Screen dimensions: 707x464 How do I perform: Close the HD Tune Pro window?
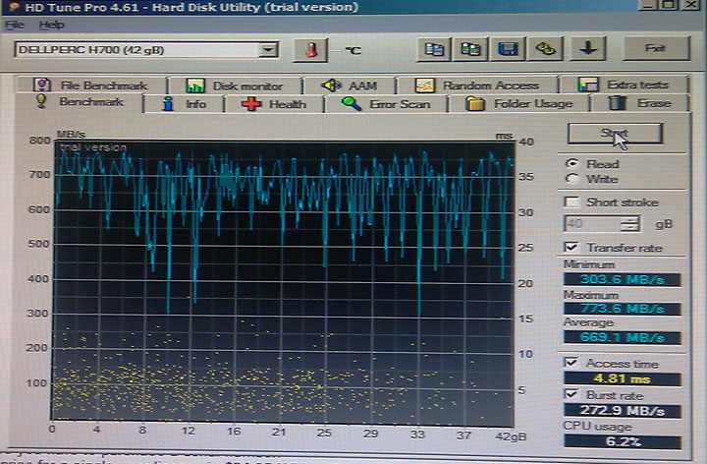(690, 5)
